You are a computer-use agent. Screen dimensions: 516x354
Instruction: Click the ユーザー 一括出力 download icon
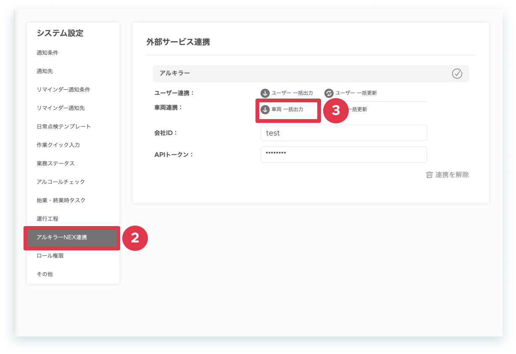[x=265, y=93]
